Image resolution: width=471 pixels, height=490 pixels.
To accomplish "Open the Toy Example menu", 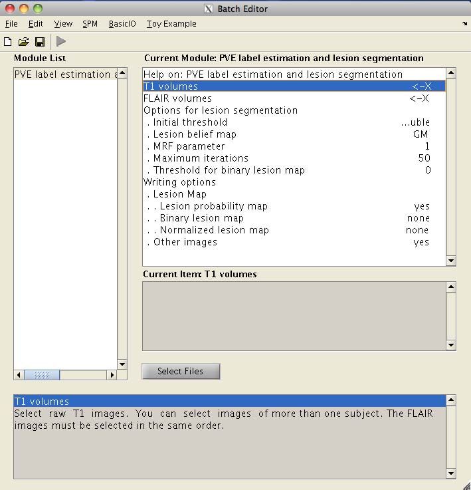I will click(x=171, y=24).
